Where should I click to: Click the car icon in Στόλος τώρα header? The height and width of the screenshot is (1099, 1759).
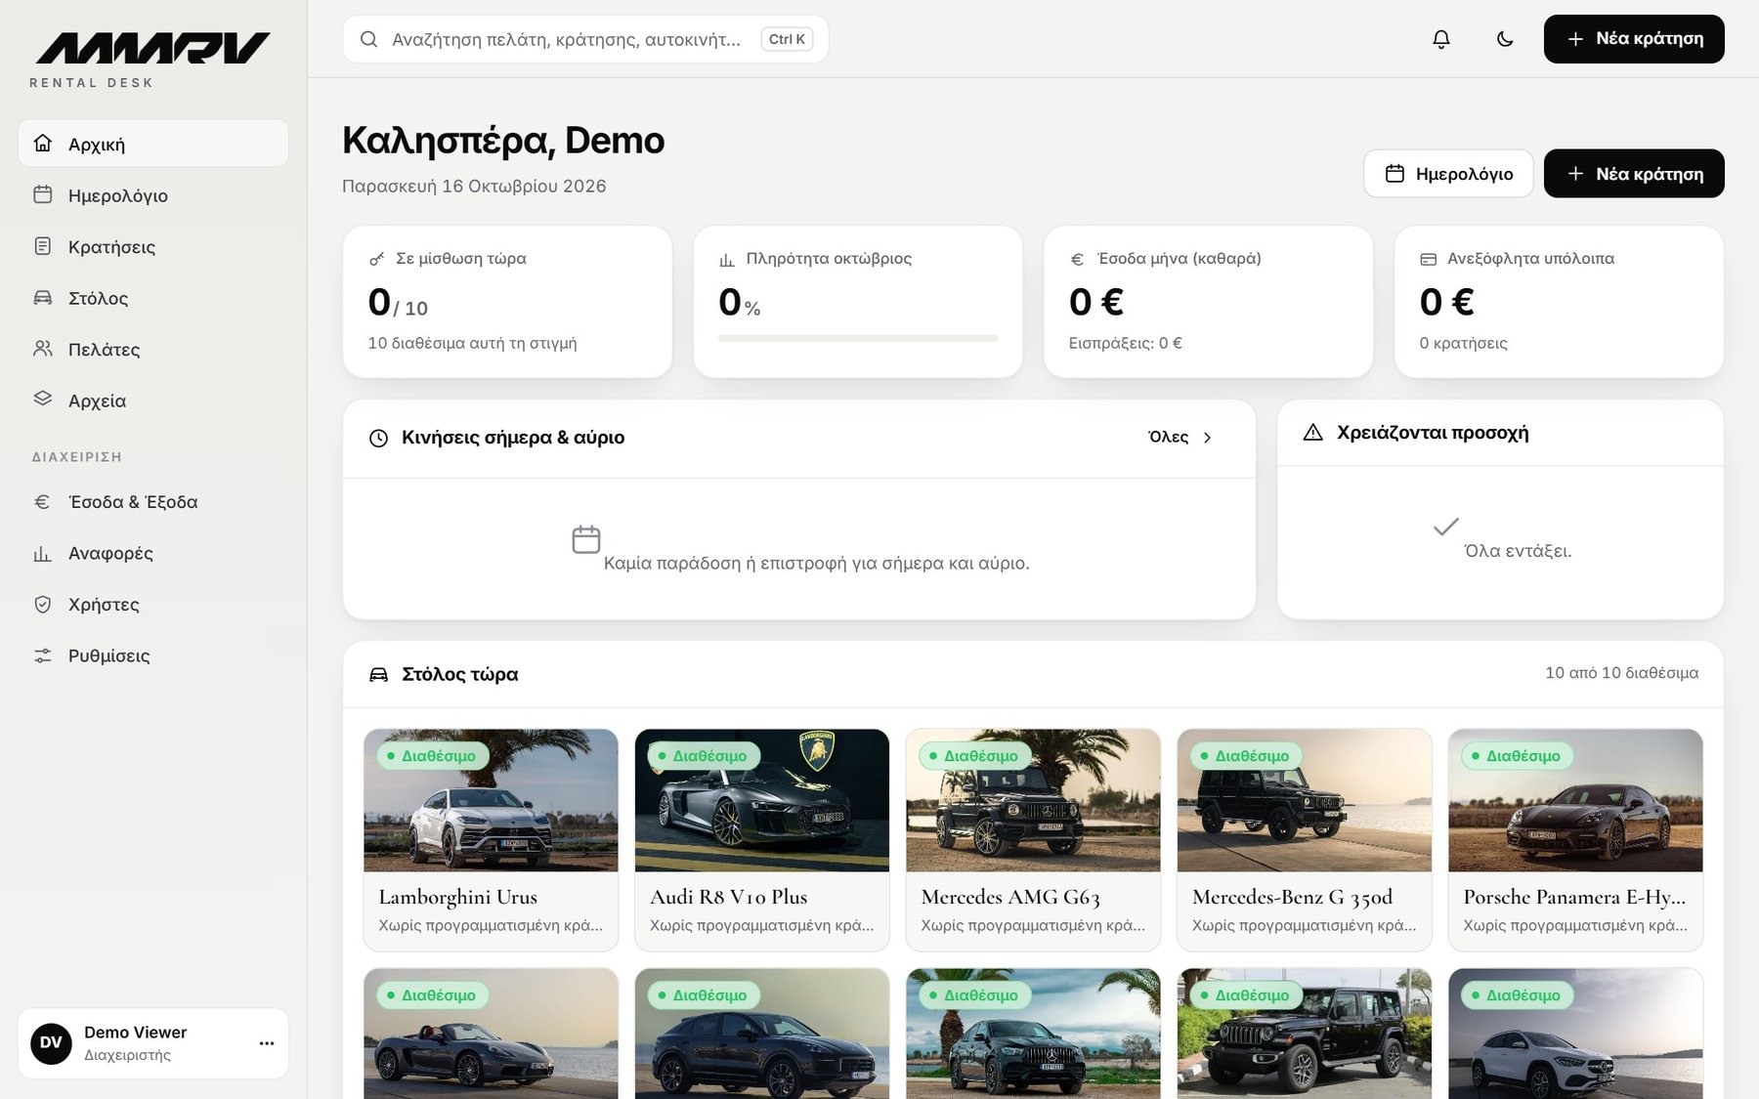(x=378, y=674)
